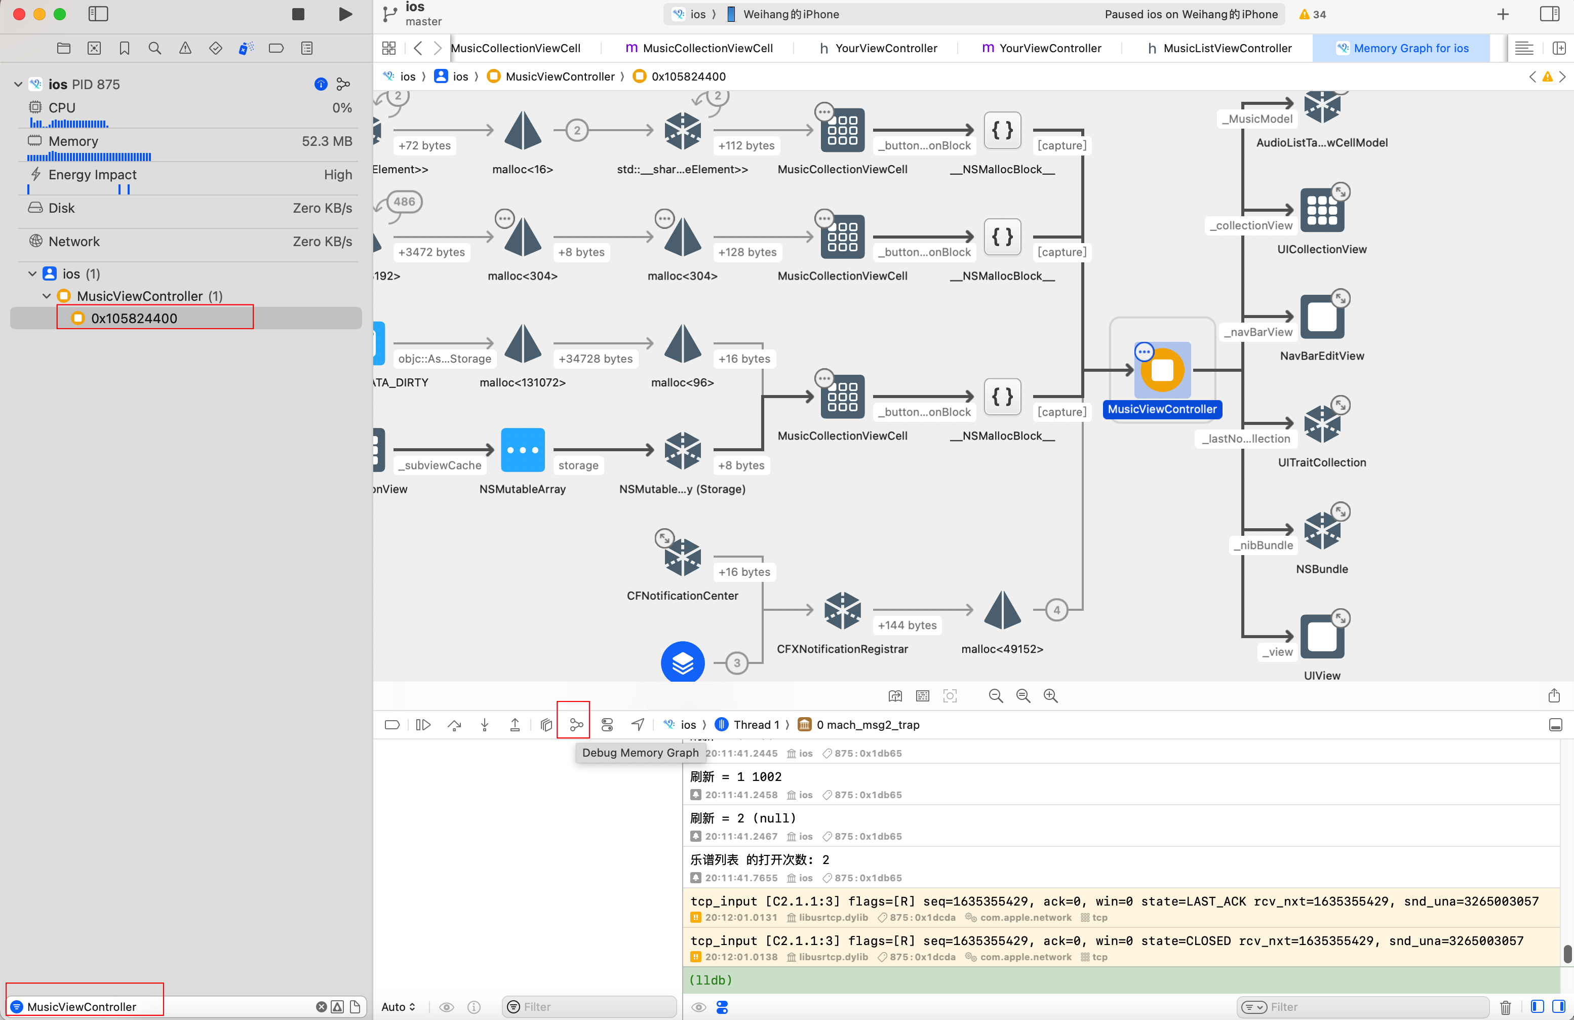Click the debug gauges info icon
This screenshot has height=1020, width=1574.
point(321,84)
